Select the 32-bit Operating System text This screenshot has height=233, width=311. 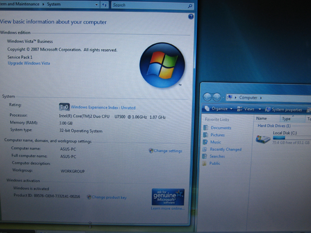pos(81,131)
